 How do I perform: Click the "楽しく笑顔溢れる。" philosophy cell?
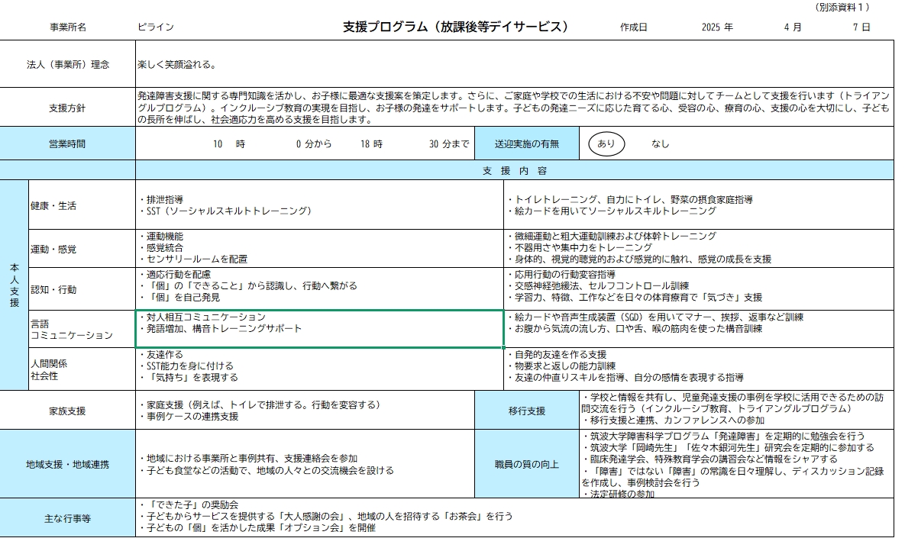176,65
